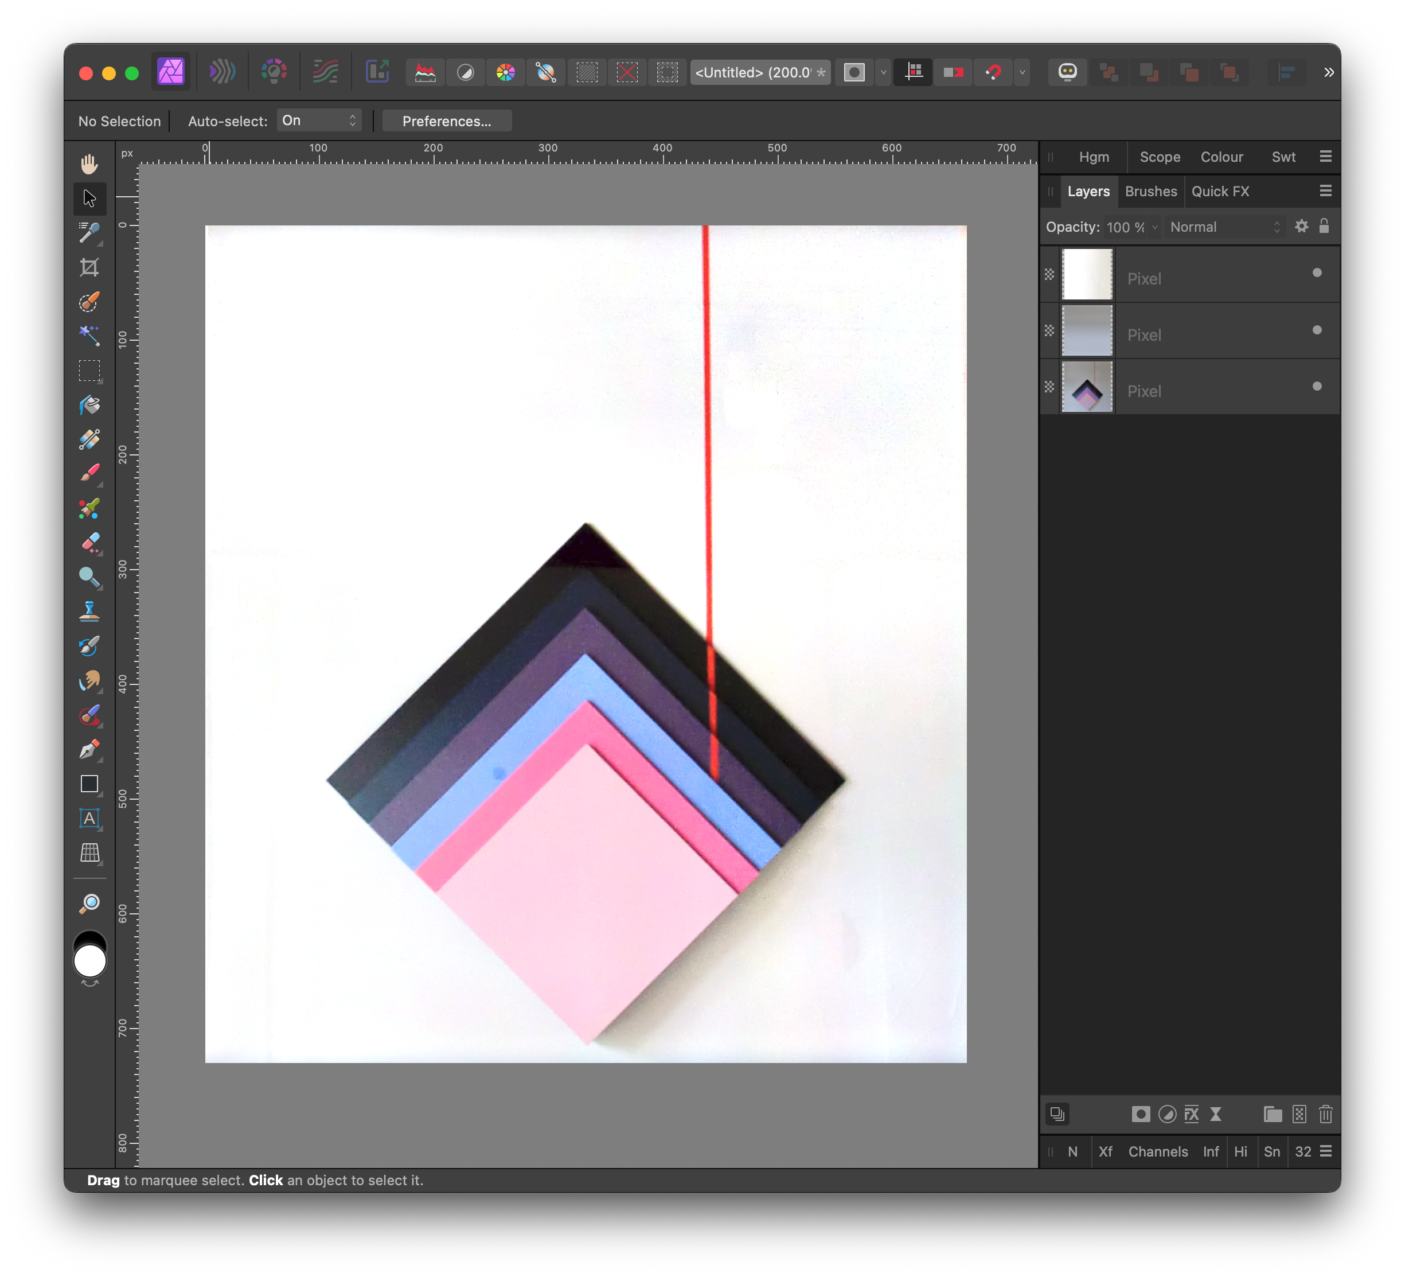Select the Crop tool
The height and width of the screenshot is (1277, 1405).
(x=89, y=267)
